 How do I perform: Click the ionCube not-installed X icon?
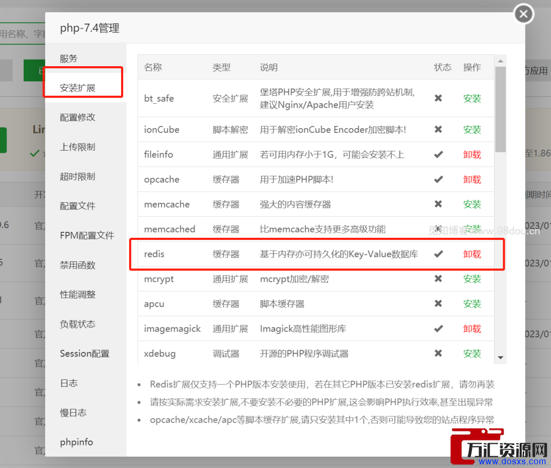(438, 129)
